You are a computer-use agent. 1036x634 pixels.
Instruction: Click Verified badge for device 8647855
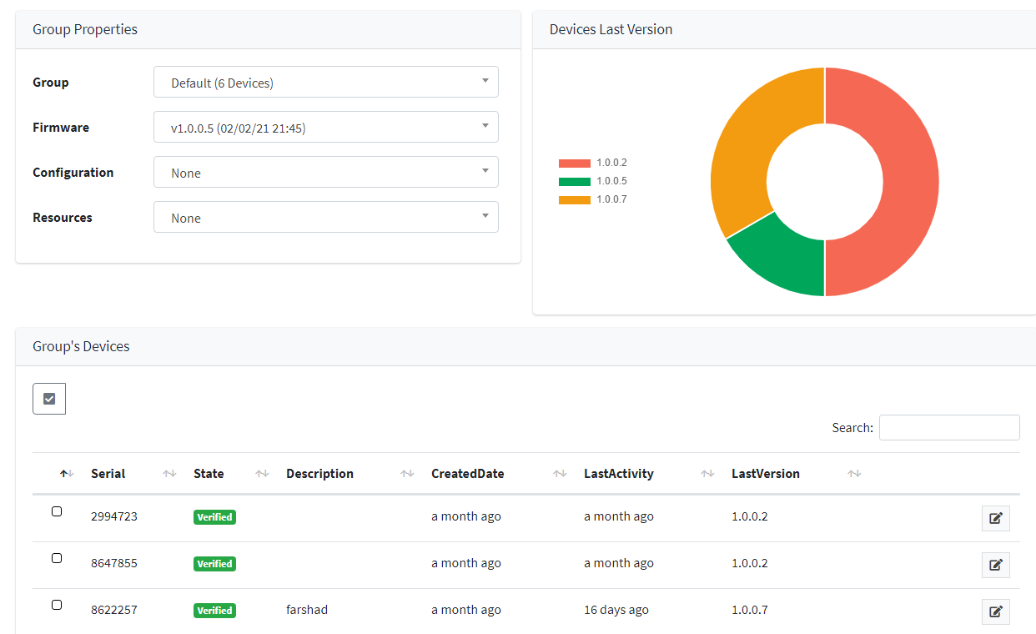pyautogui.click(x=214, y=564)
